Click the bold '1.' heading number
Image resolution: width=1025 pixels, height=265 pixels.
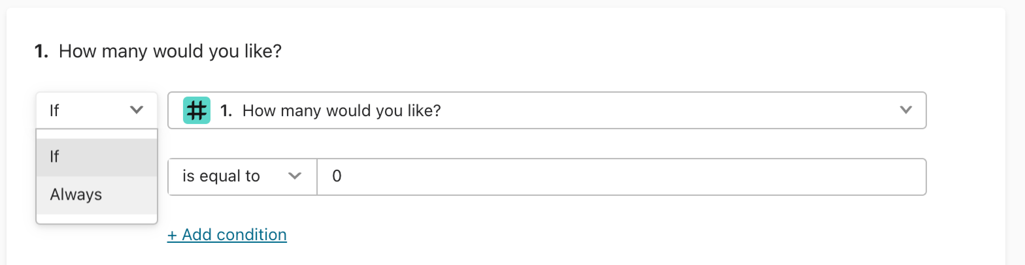click(x=42, y=51)
